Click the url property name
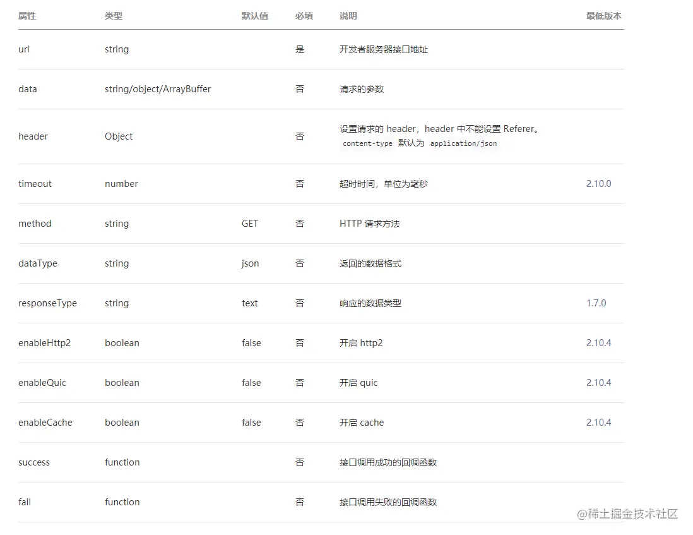Image resolution: width=693 pixels, height=535 pixels. pos(23,49)
